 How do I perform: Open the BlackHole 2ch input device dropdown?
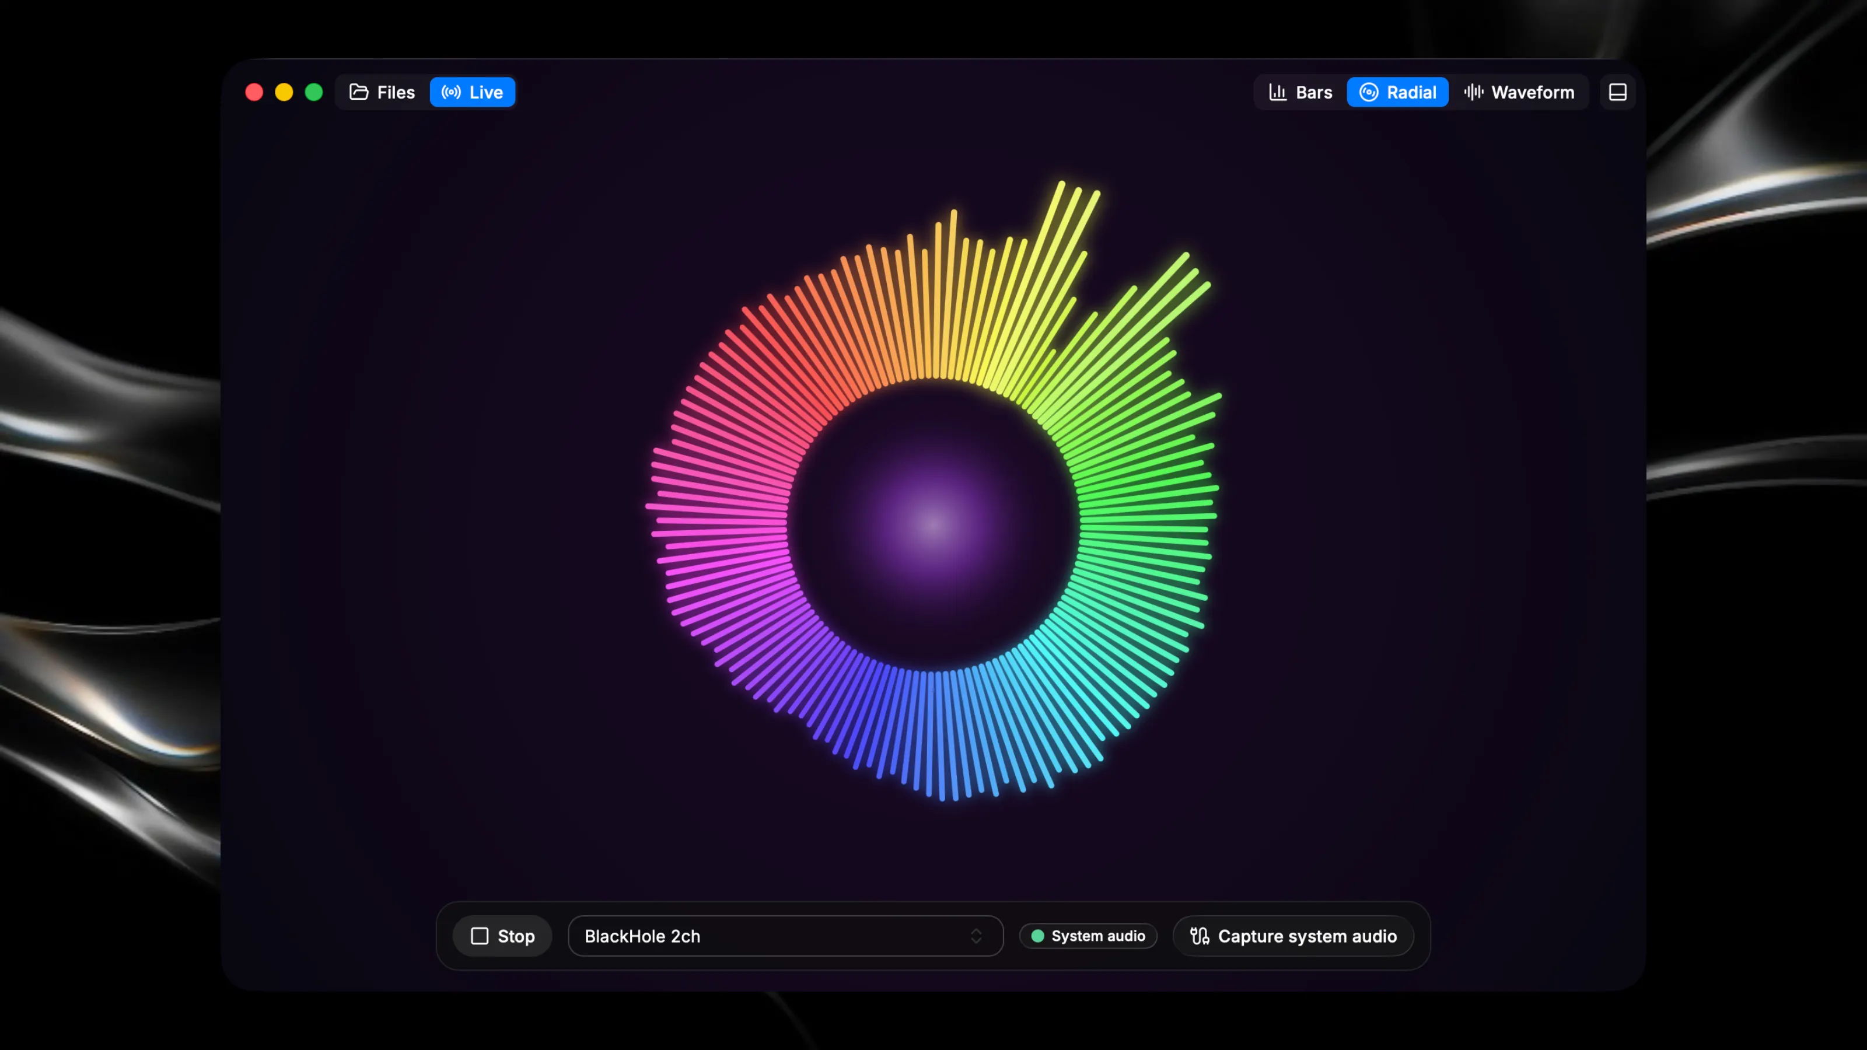click(x=786, y=936)
